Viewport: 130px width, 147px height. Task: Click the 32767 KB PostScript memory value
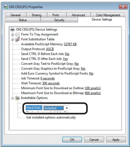pyautogui.click(x=70, y=44)
